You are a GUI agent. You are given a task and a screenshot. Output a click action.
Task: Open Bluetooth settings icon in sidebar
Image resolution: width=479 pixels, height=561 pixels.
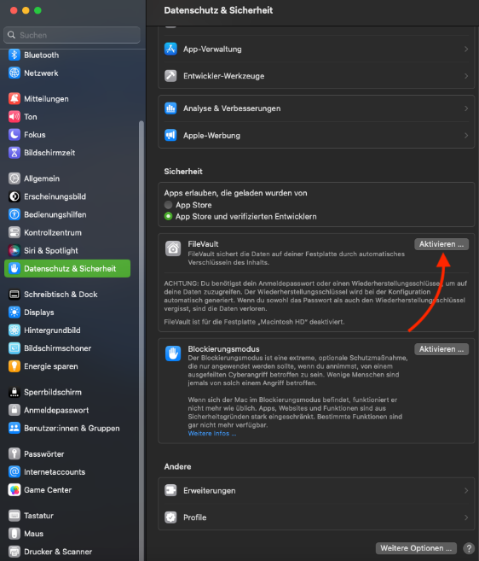tap(14, 56)
